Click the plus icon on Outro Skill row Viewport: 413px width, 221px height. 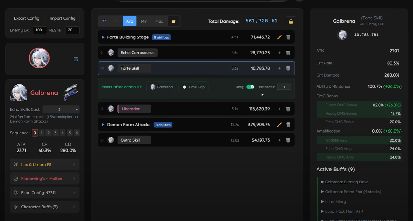[279, 140]
